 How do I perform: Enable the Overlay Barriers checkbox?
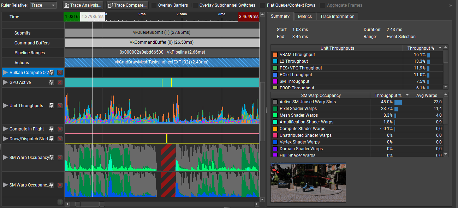pyautogui.click(x=154, y=5)
